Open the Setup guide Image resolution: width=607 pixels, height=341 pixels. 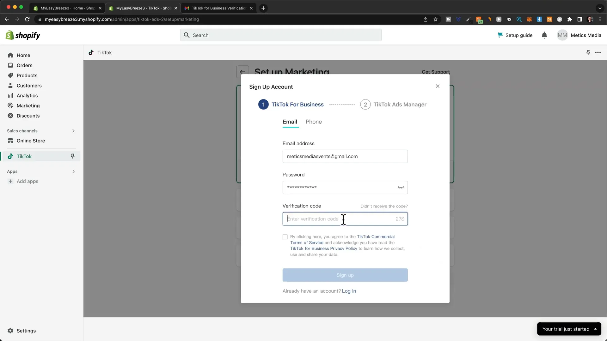(x=515, y=35)
